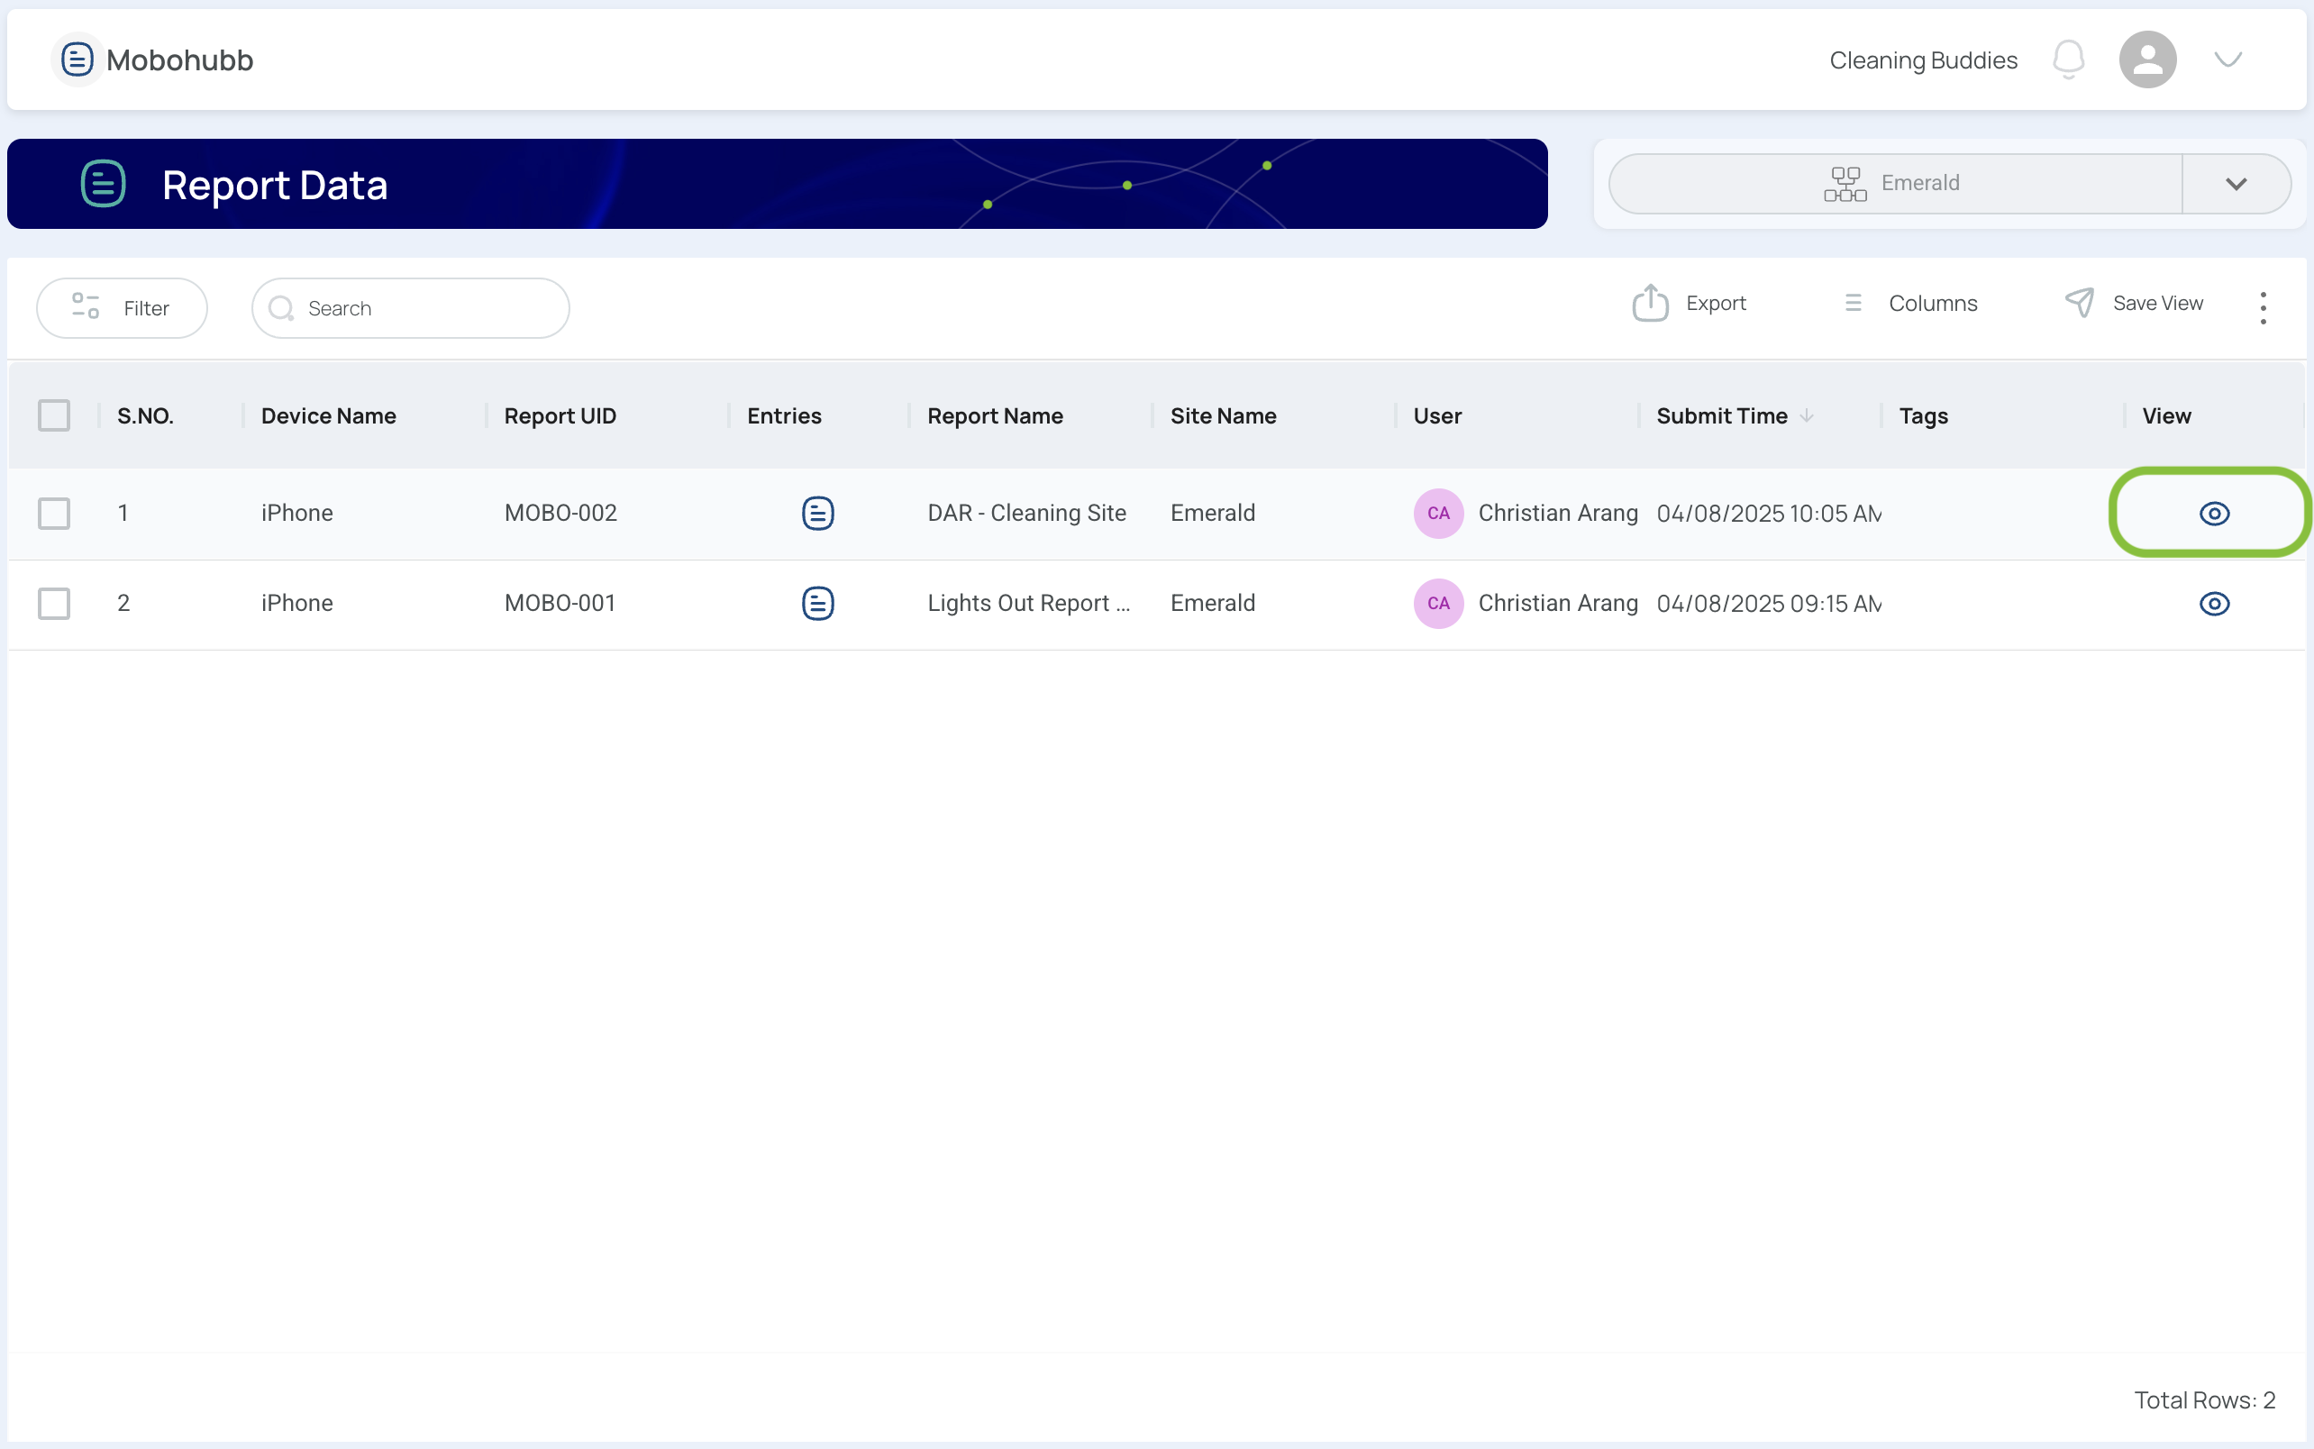Screen dimensions: 2314x1449
Task: Select the row 2 checkbox for MOBO-001
Action: [54, 604]
